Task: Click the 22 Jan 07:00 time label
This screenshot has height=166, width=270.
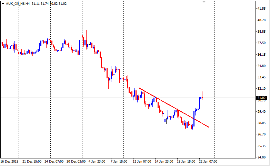Action: 208,162
